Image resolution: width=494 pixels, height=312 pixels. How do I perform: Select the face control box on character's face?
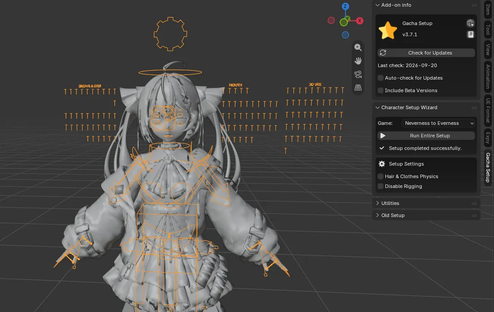pos(163,118)
